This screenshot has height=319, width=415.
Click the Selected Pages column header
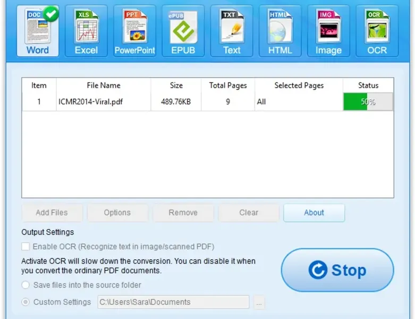299,85
